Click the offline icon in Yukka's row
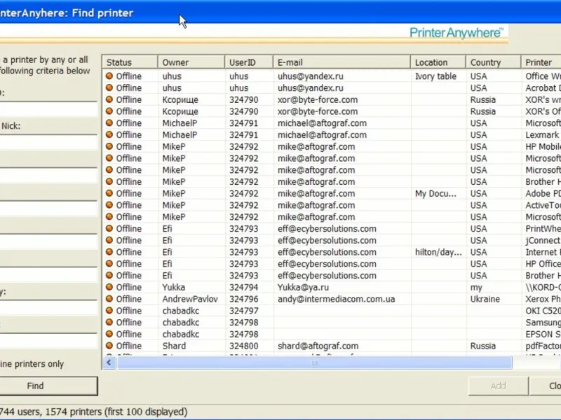The image size is (561, 420). [x=109, y=287]
